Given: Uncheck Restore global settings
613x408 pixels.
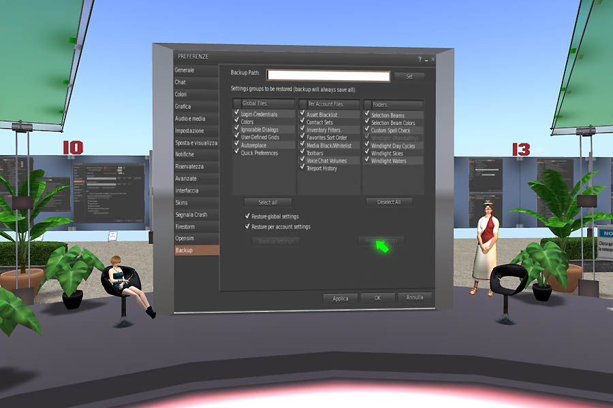Looking at the screenshot, I should point(247,216).
